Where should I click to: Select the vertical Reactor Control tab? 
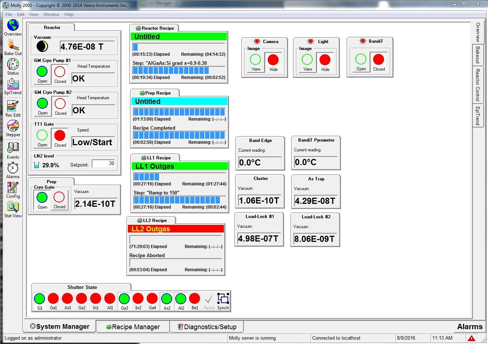477,85
